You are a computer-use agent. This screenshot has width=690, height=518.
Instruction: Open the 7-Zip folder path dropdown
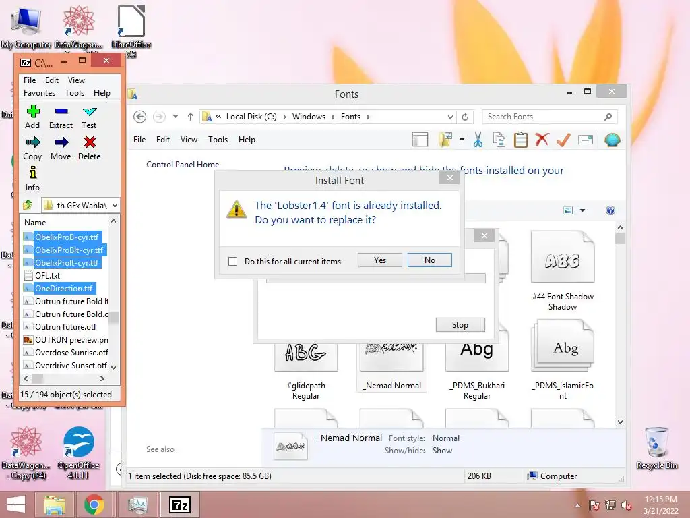(115, 205)
